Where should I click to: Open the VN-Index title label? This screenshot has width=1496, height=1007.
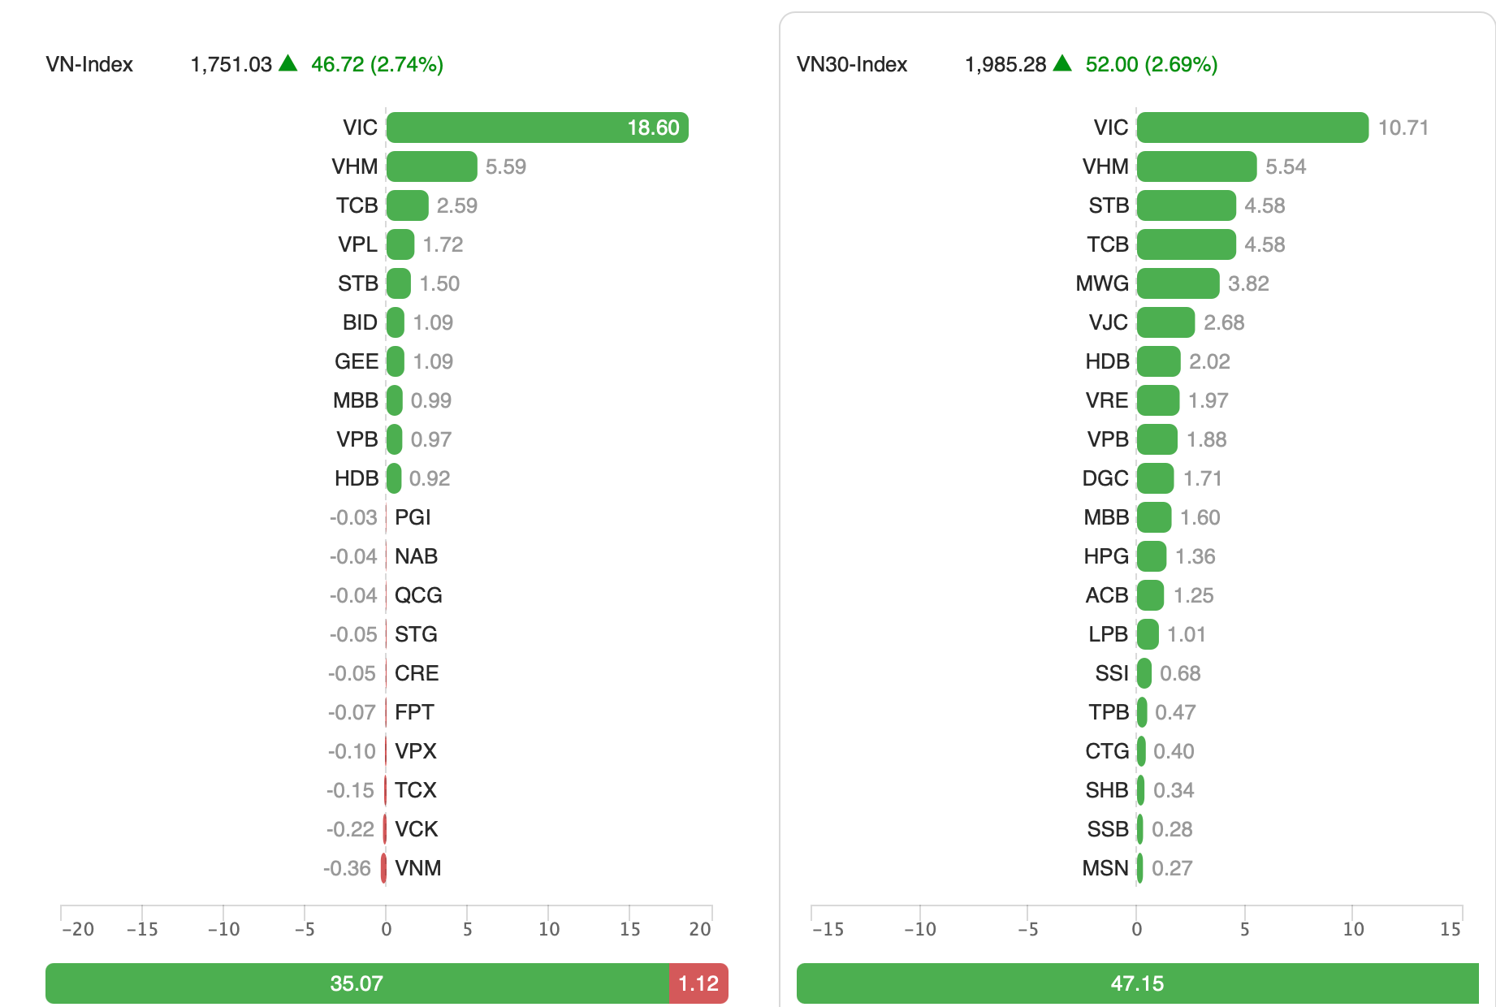pyautogui.click(x=89, y=64)
